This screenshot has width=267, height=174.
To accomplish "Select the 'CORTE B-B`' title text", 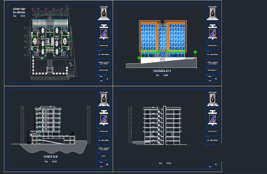I will 51,157.
